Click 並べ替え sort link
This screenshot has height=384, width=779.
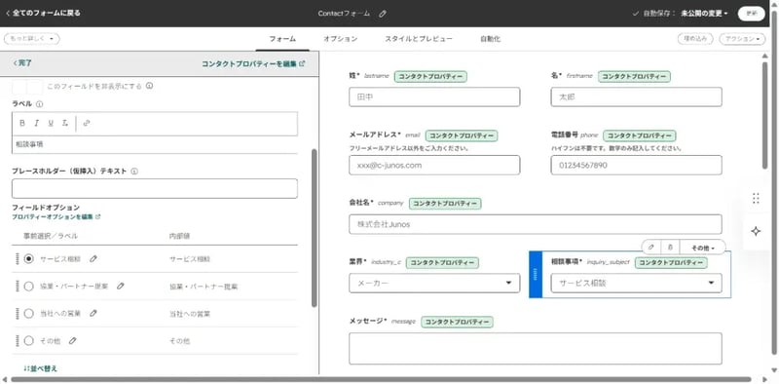(40, 368)
